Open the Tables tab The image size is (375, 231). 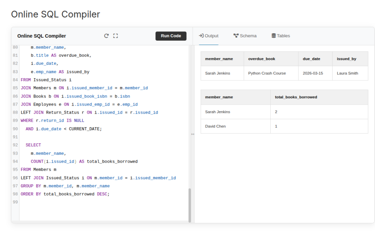(x=281, y=36)
